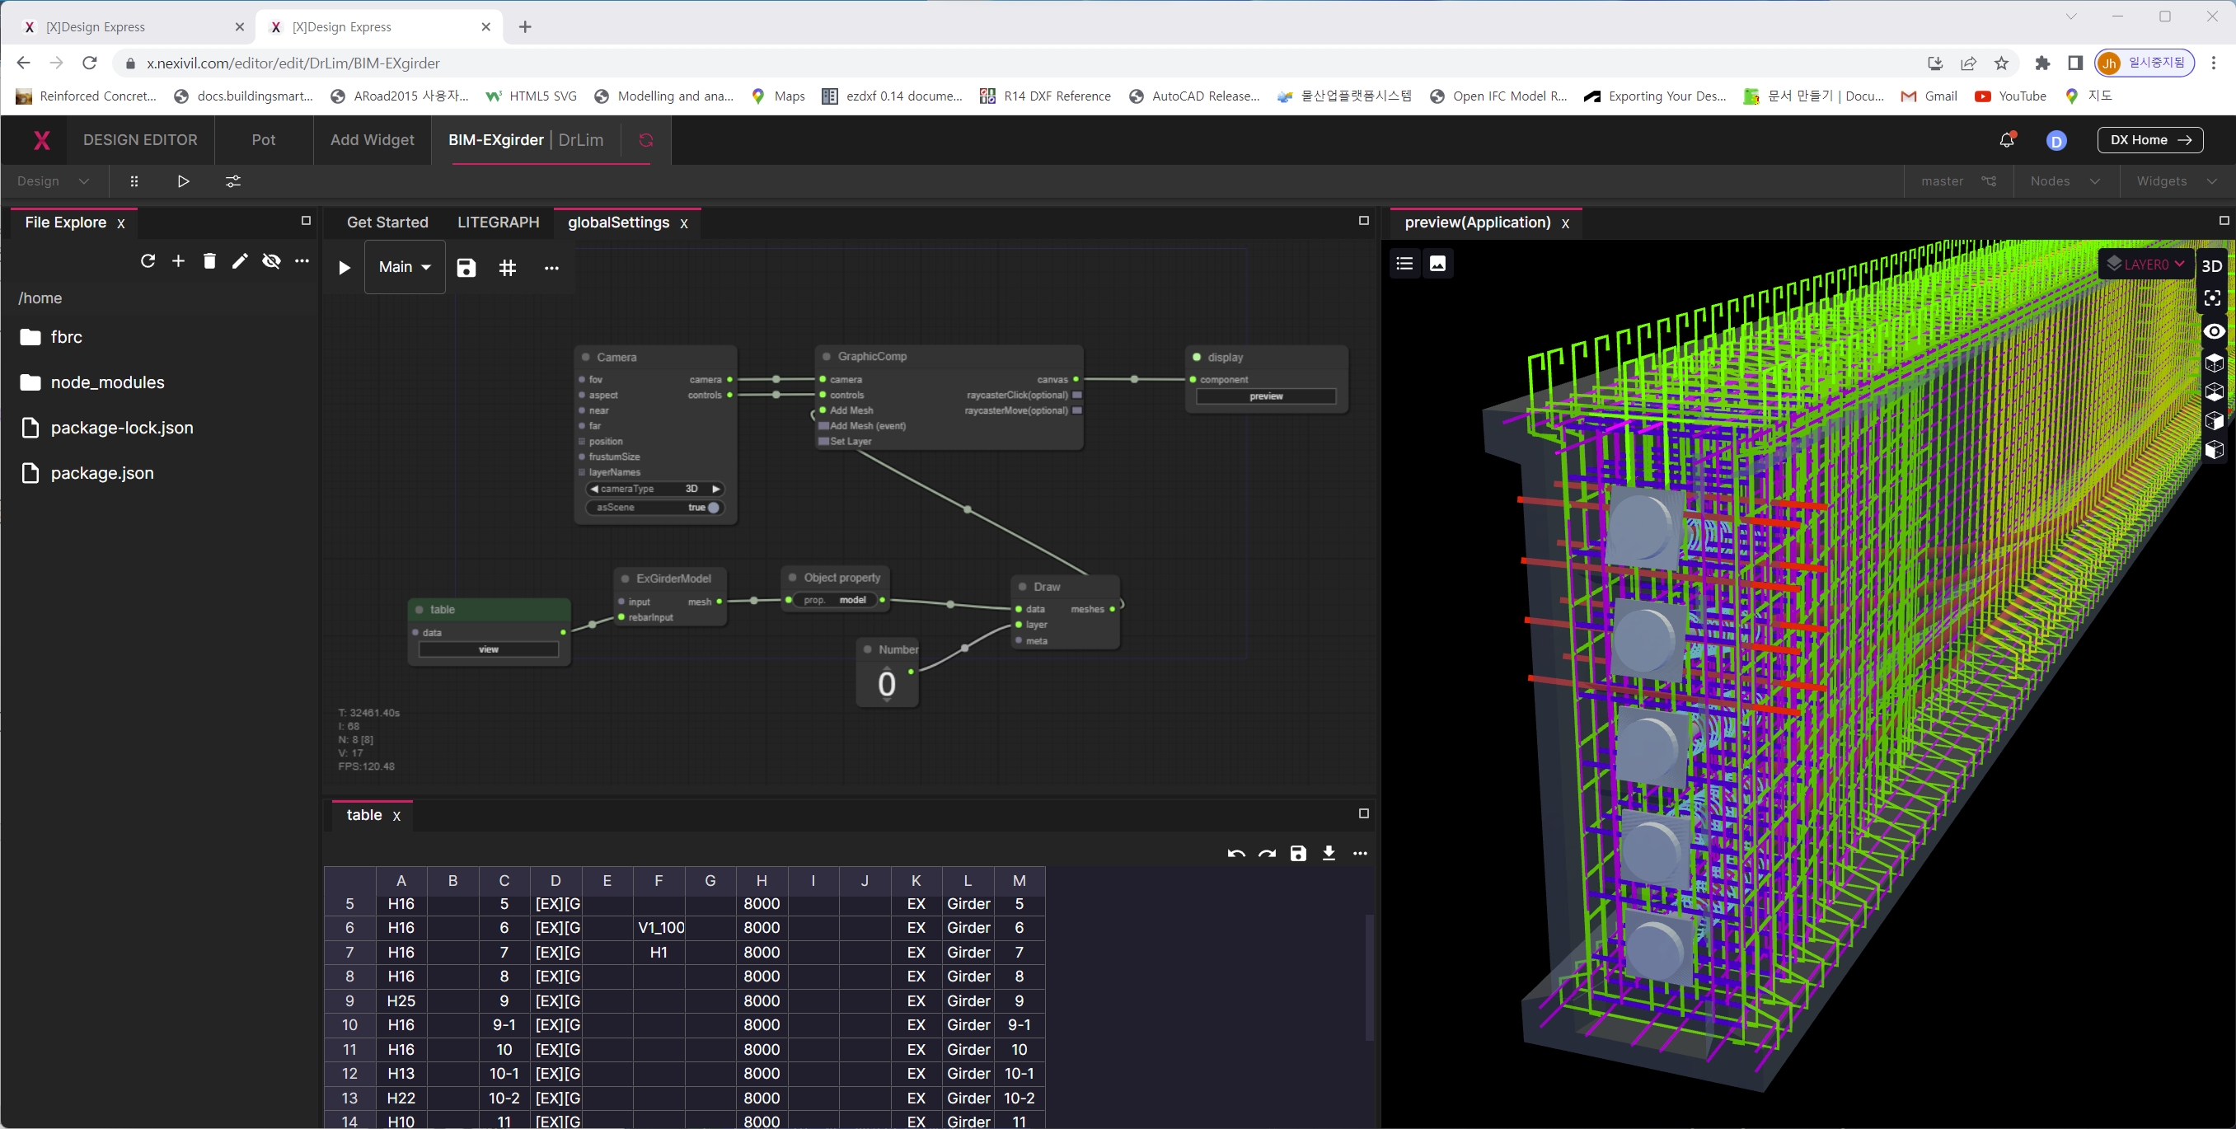Viewport: 2236px width, 1129px height.
Task: Click the design toolbar run triangle
Action: pos(183,181)
